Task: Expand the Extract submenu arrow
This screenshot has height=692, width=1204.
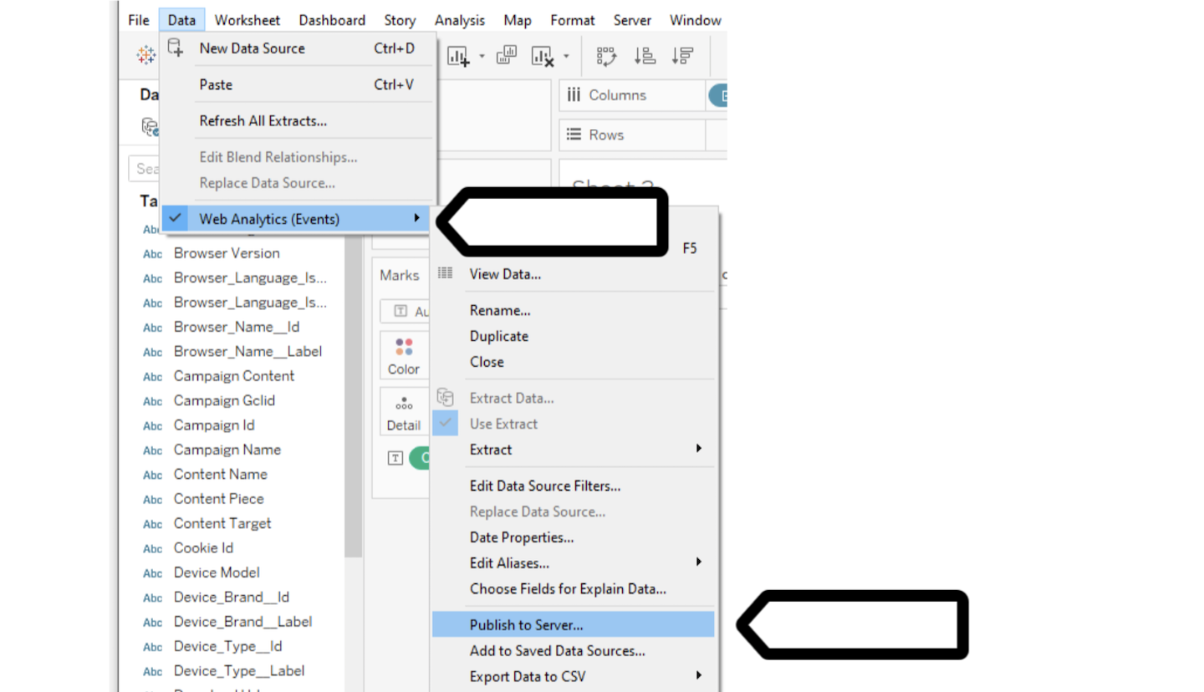Action: pyautogui.click(x=699, y=449)
